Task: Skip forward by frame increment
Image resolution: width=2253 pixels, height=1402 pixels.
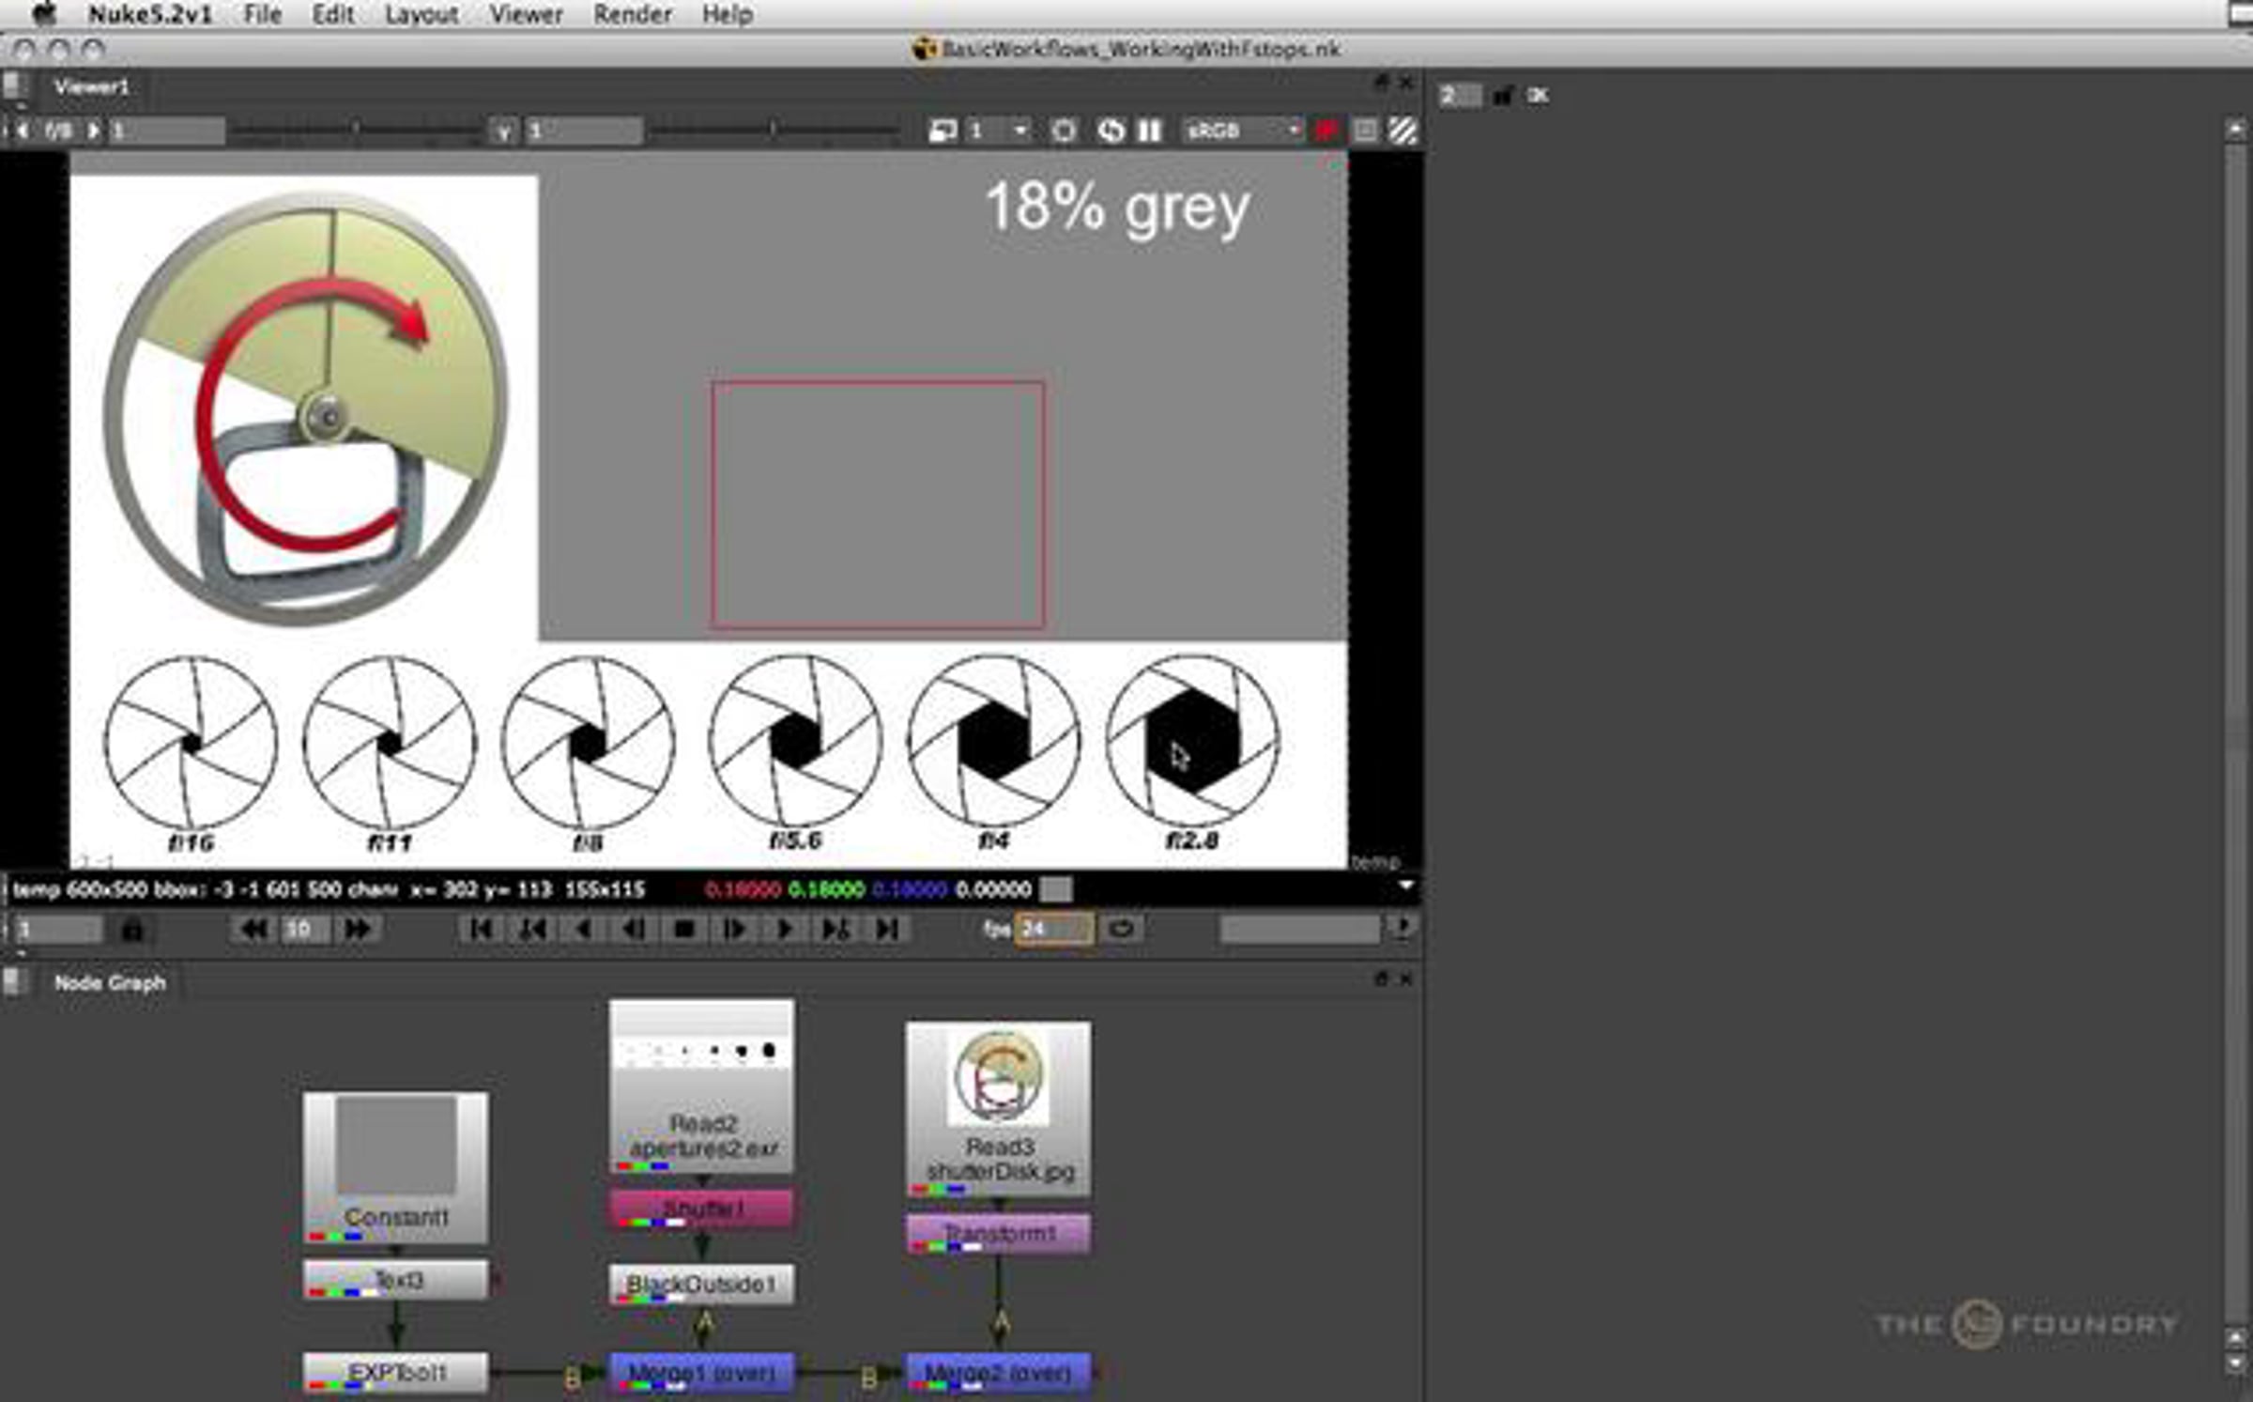Action: click(358, 929)
